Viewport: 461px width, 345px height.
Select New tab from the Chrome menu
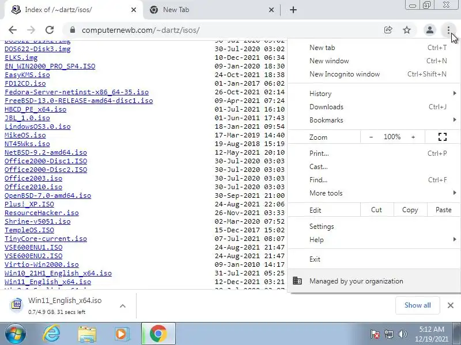[374, 48]
